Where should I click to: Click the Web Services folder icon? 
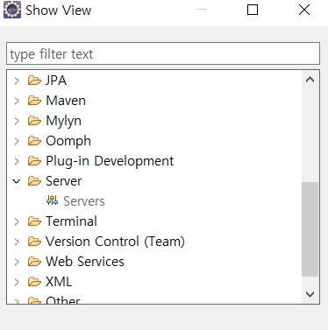coord(34,262)
